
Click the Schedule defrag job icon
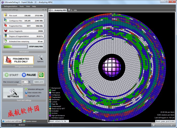26,89
